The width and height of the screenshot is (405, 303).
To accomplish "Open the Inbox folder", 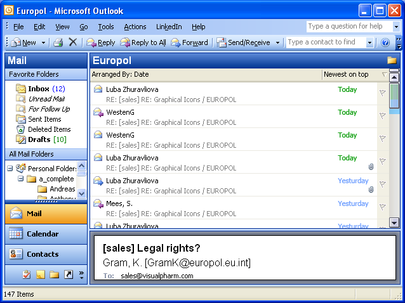I will coord(40,89).
